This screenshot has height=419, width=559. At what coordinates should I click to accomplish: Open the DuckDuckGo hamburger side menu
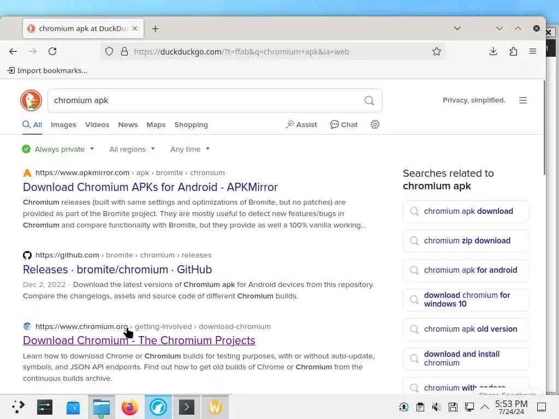click(523, 100)
